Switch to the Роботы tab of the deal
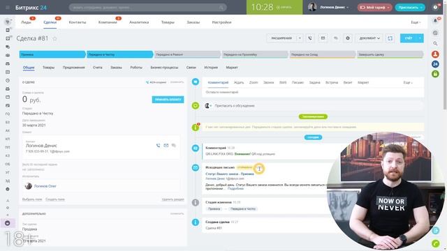 136,68
